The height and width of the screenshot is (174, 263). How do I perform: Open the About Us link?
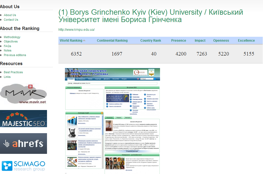point(10,15)
